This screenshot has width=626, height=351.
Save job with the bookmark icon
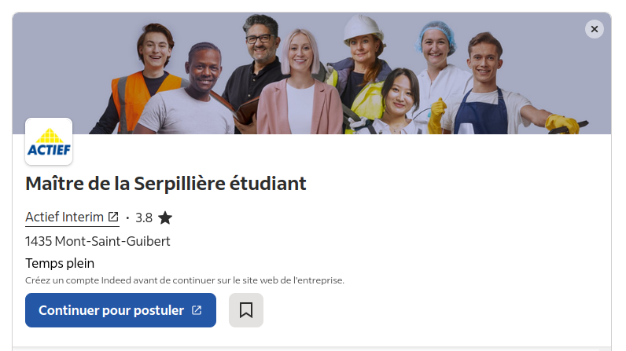[246, 310]
